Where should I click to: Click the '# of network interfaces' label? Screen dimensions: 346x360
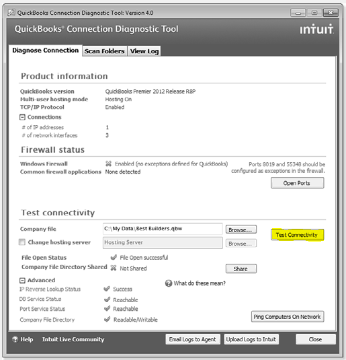(x=50, y=135)
